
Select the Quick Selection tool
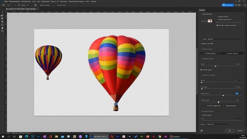pos(2,12)
